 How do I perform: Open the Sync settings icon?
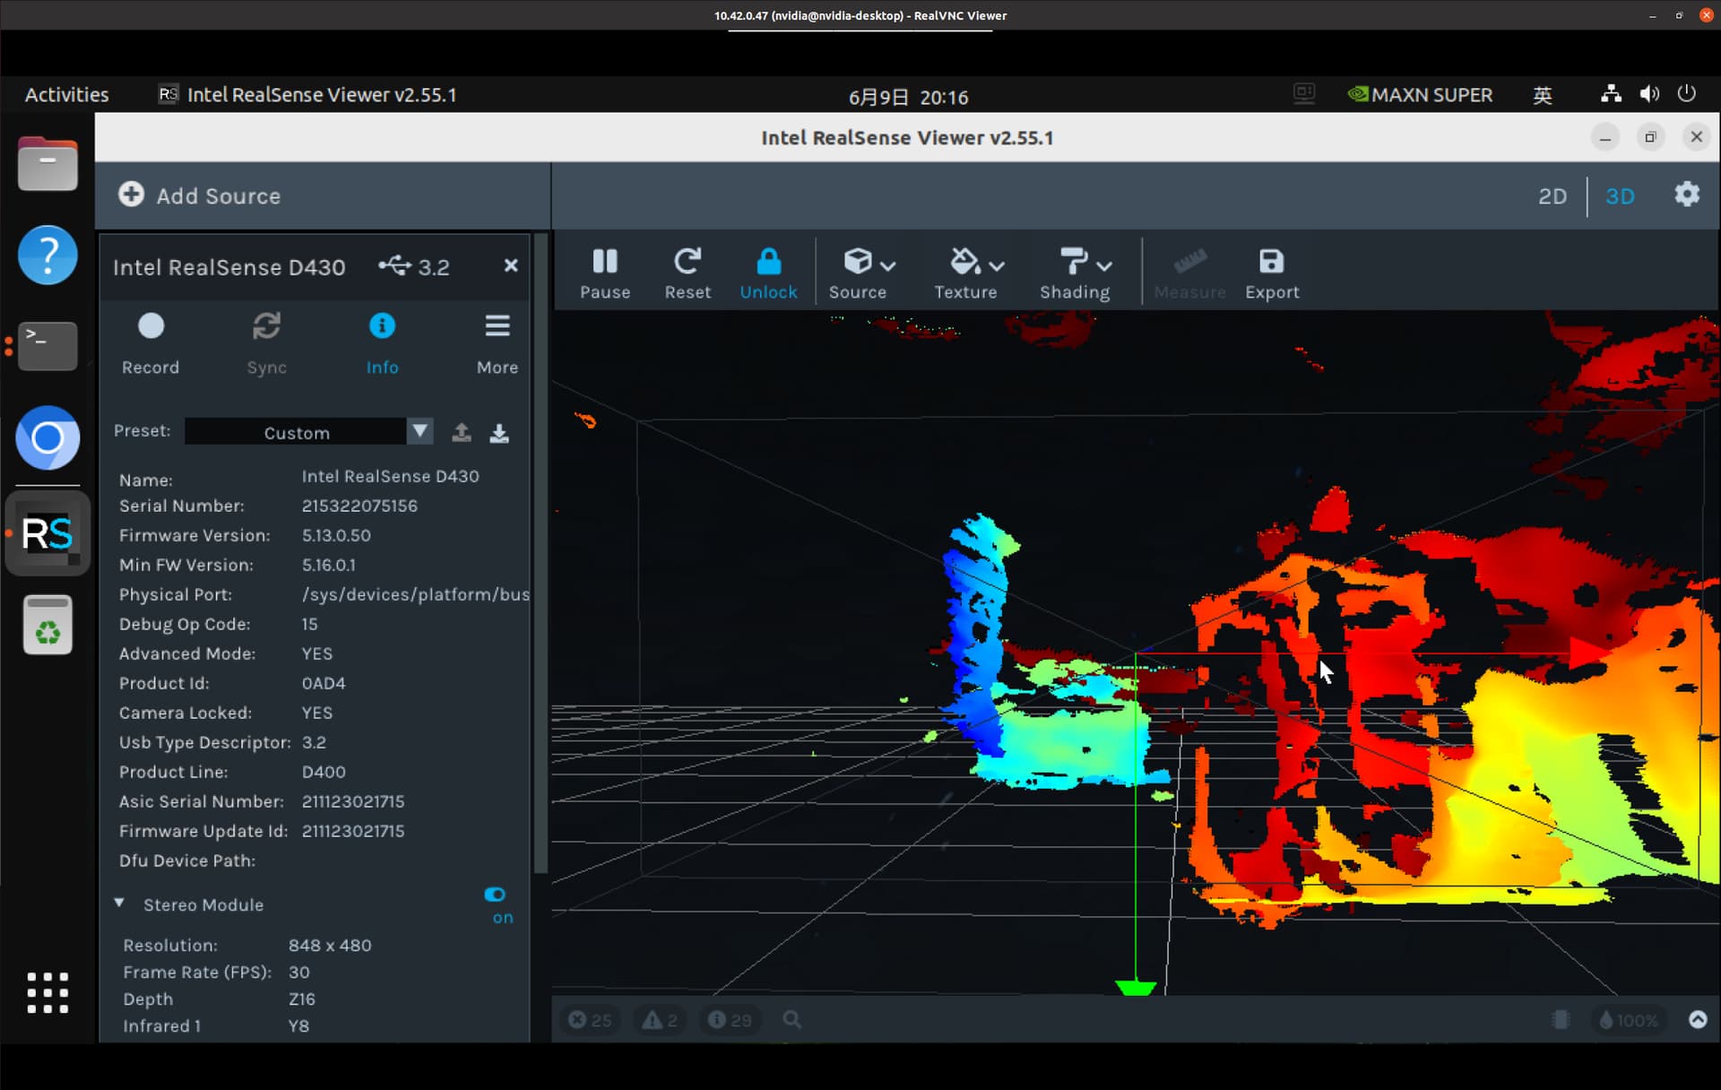[266, 325]
